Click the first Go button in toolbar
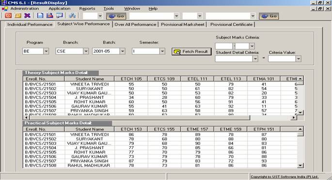This screenshot has height=180, width=332. (116, 16)
